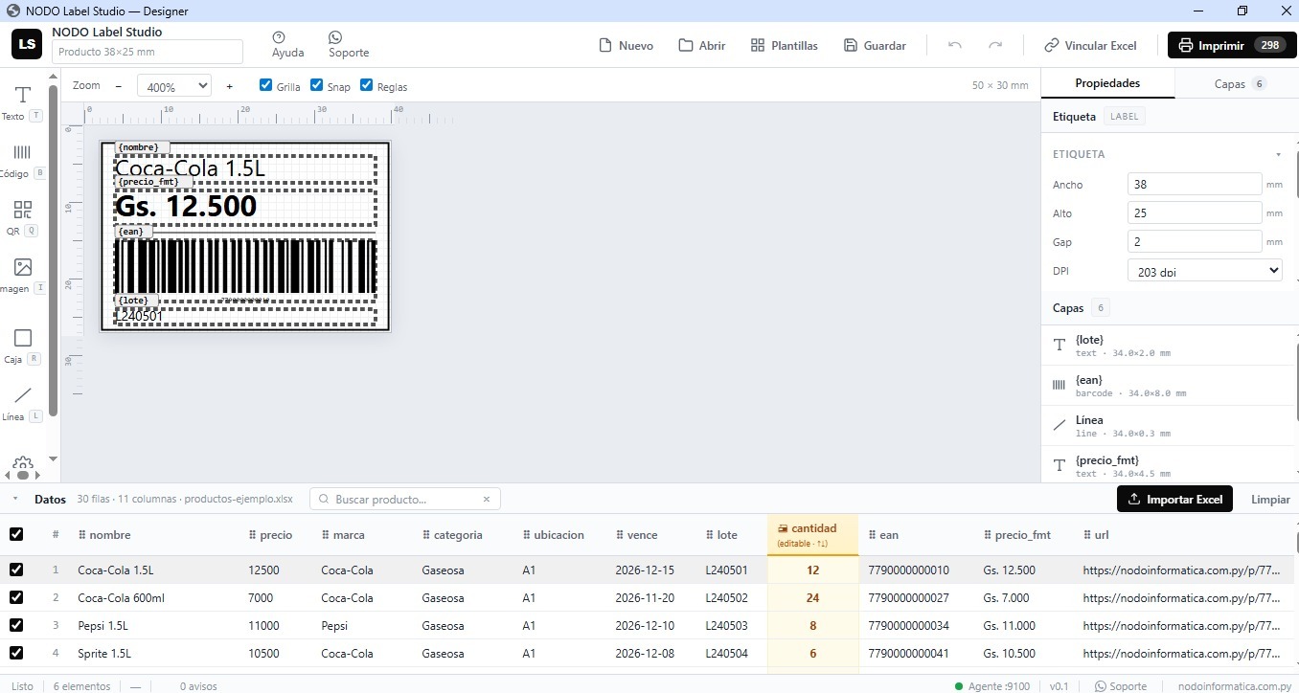Click the precio column header

tap(270, 535)
